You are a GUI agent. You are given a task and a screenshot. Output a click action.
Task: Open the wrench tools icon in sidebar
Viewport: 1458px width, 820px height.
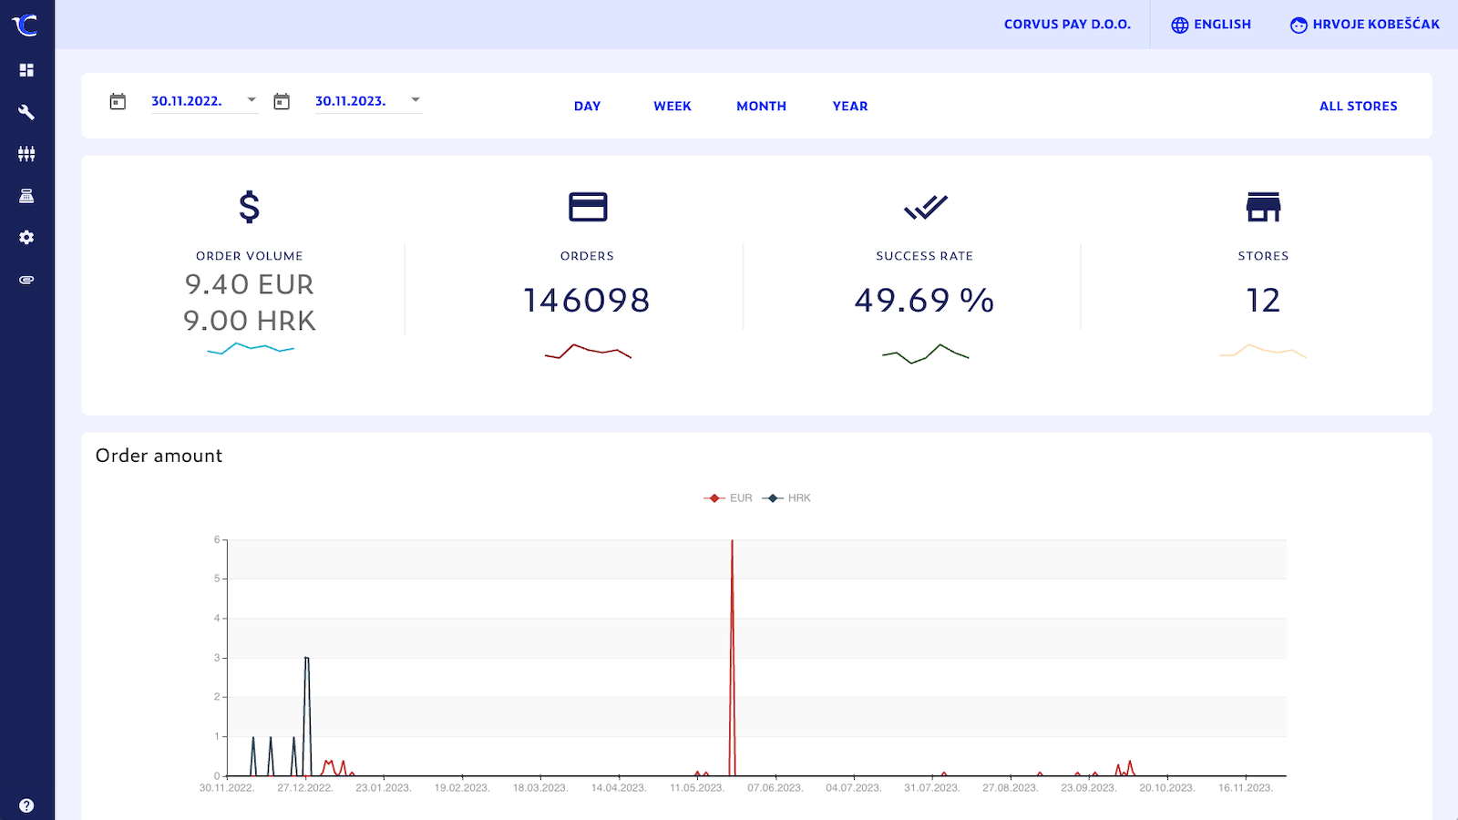tap(26, 112)
